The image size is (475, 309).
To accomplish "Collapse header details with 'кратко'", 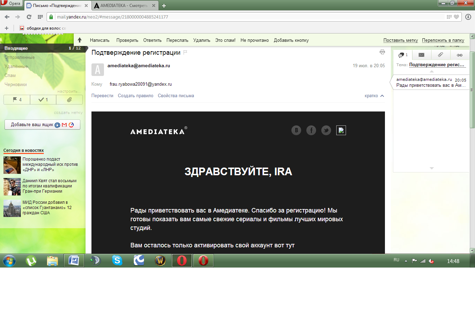I will [375, 96].
